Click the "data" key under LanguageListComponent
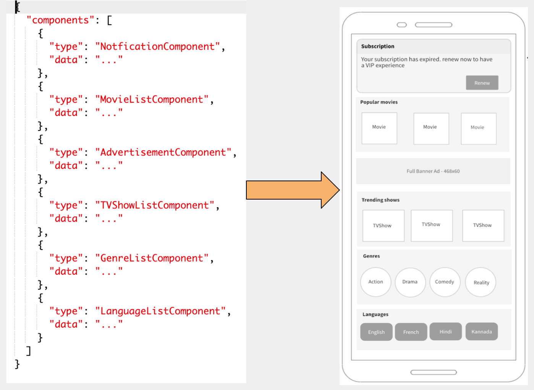The width and height of the screenshot is (534, 390). pos(66,324)
